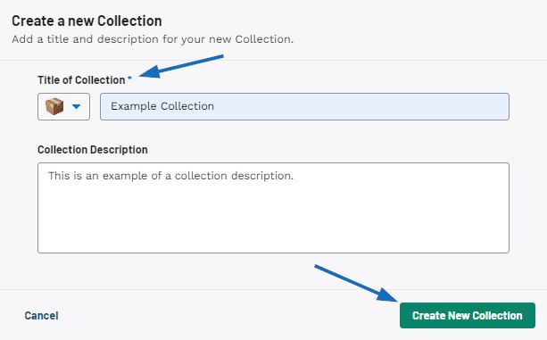Screen dimensions: 547x340
Task: Click the 'Title of Collection' label
Action: 81,79
